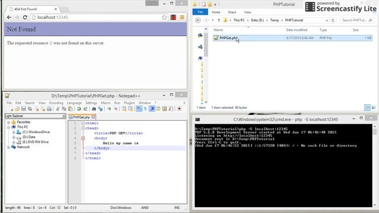Click File Explorer's back arrow
This screenshot has height=213, width=379.
tap(198, 20)
